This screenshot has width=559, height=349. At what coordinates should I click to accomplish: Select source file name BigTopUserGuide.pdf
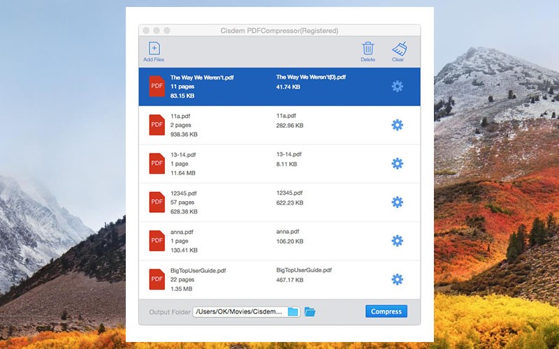click(x=198, y=271)
